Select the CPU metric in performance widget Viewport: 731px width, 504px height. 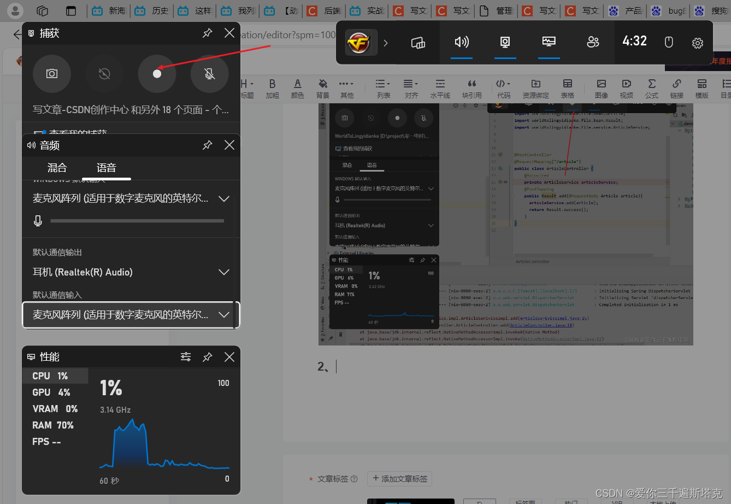click(x=55, y=376)
